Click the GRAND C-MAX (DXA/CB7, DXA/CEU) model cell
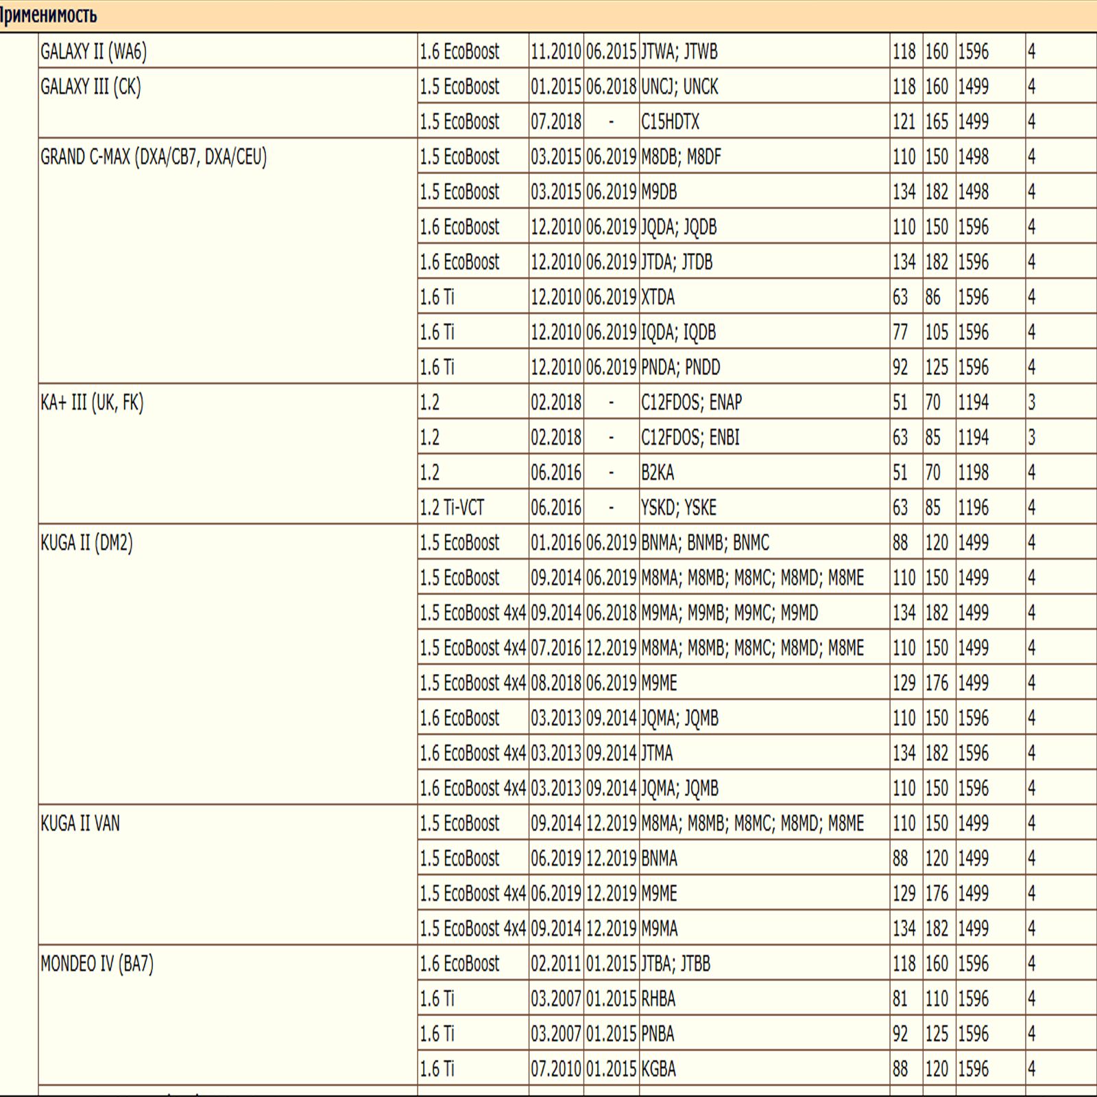 coord(154,157)
